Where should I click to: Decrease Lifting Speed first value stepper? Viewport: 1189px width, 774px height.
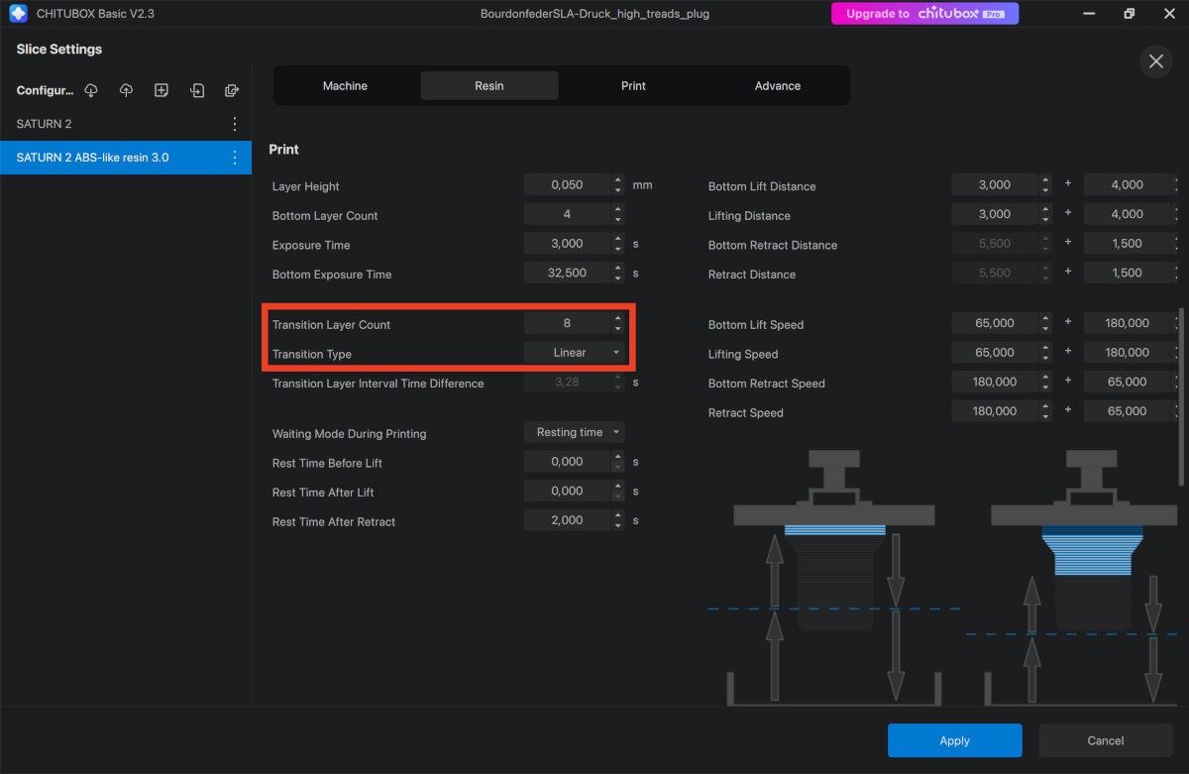[1045, 358]
